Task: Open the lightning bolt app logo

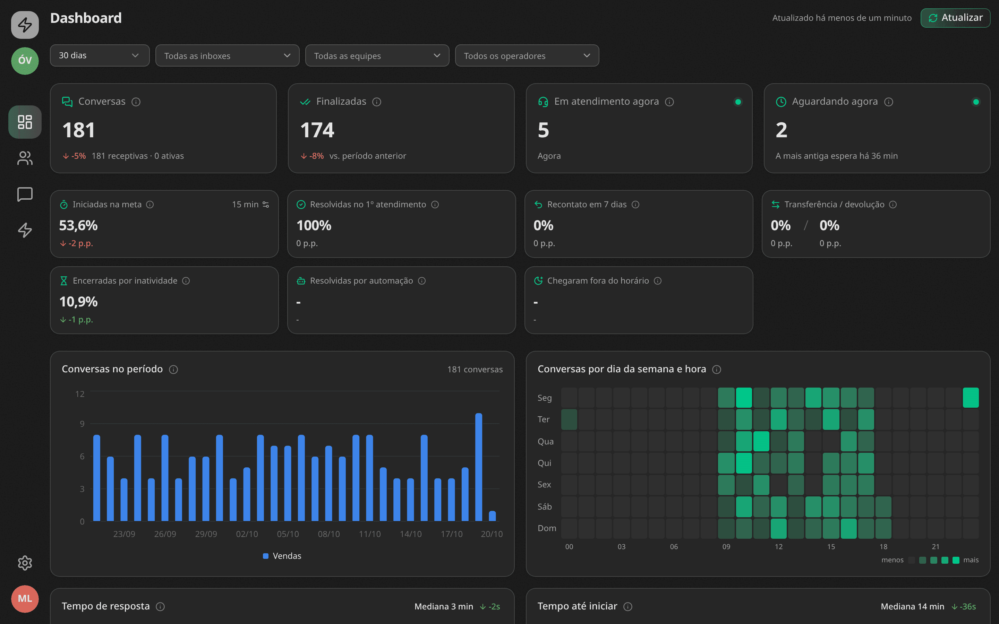Action: (25, 25)
